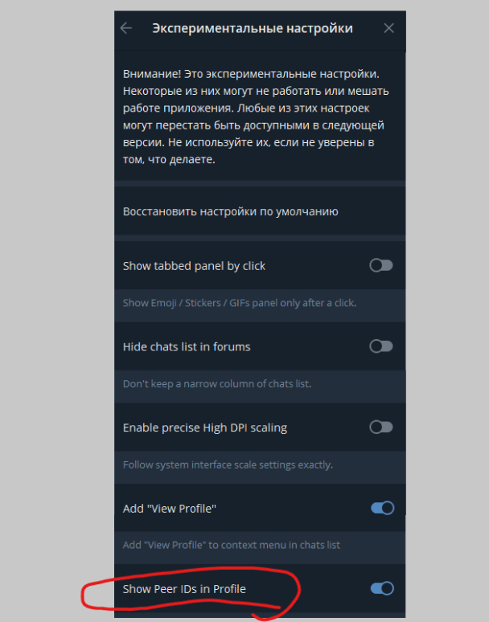Click the Enable precise High DPI scaling label
This screenshot has height=622, width=489.
(205, 428)
